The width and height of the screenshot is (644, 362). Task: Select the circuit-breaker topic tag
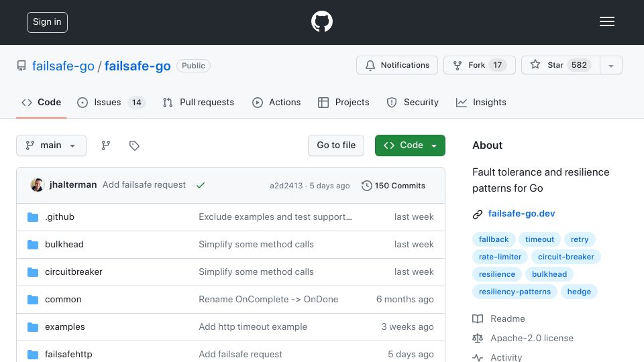coord(566,257)
